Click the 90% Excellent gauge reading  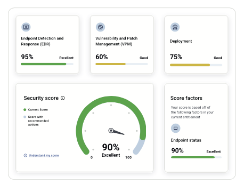click(111, 150)
